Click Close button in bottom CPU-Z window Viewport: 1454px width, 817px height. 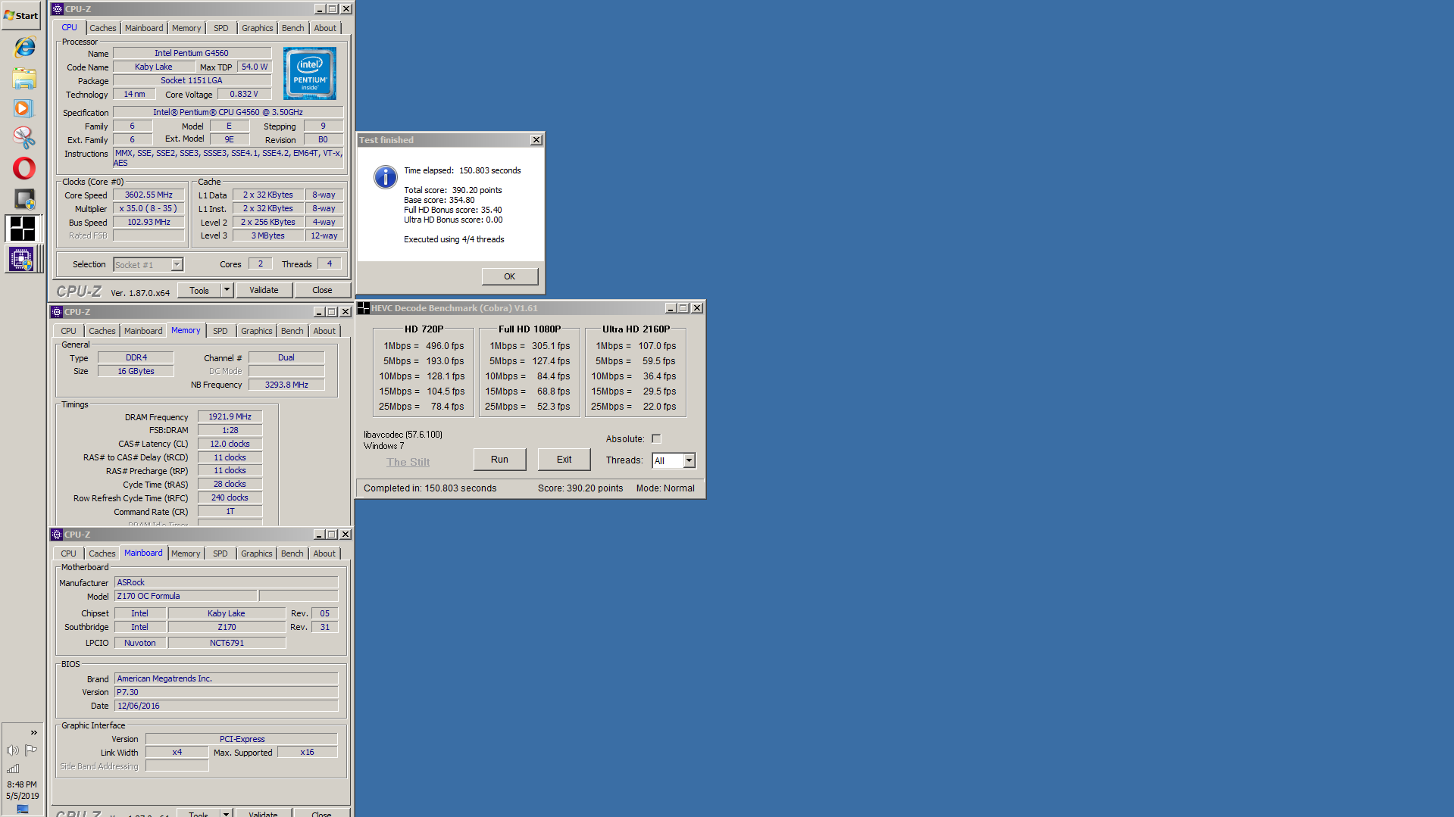[x=321, y=813]
